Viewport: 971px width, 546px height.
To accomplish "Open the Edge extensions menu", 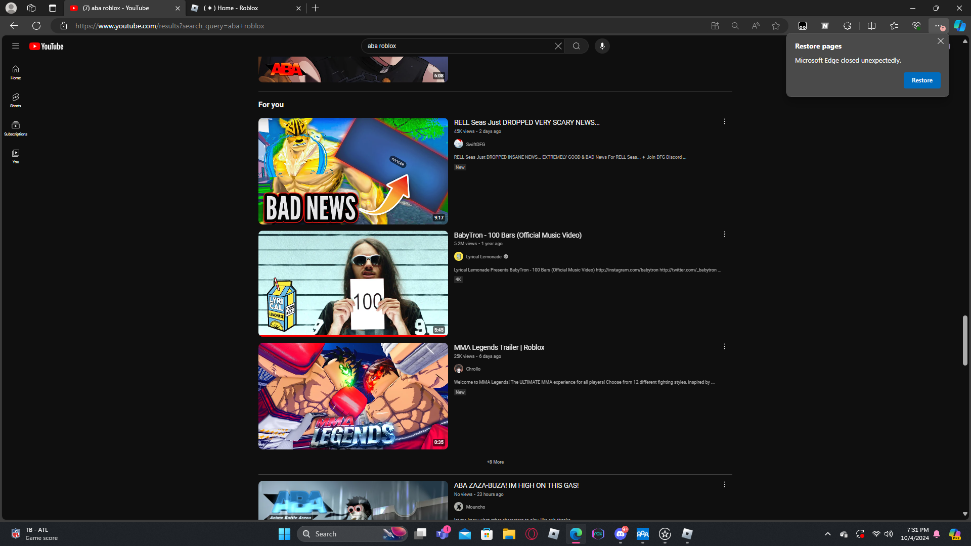I will coord(847,26).
